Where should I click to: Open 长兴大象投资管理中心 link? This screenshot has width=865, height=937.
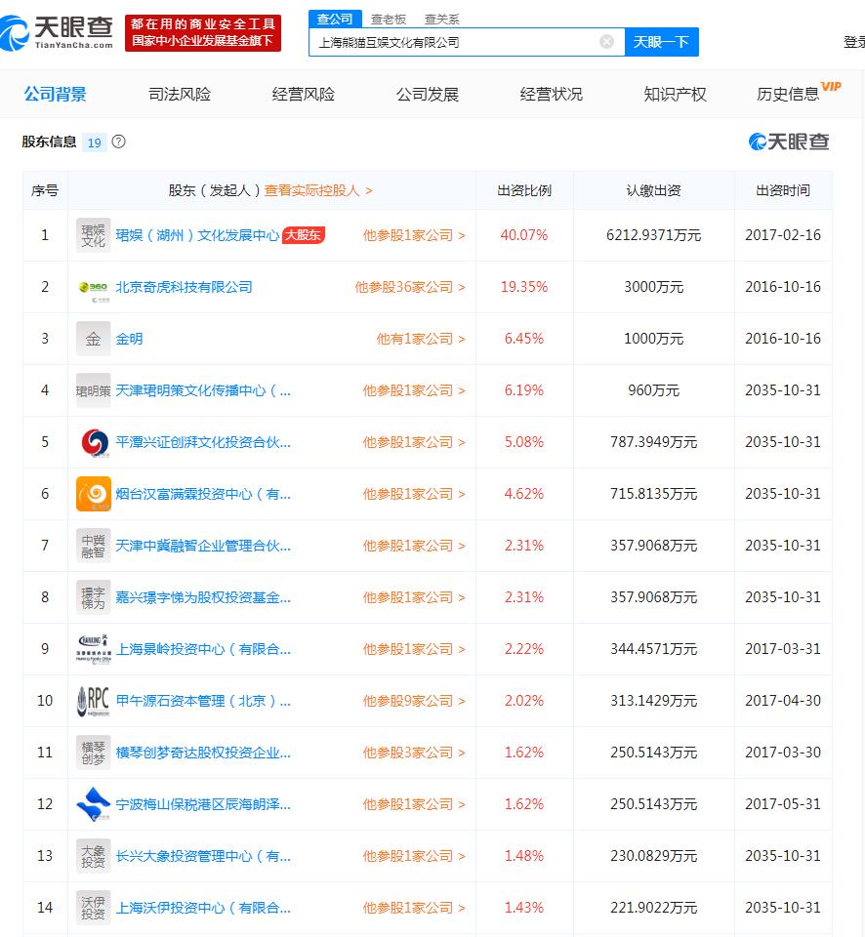click(x=203, y=856)
